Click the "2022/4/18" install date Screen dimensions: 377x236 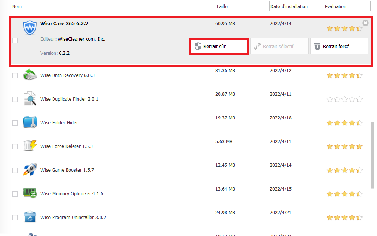click(x=280, y=118)
